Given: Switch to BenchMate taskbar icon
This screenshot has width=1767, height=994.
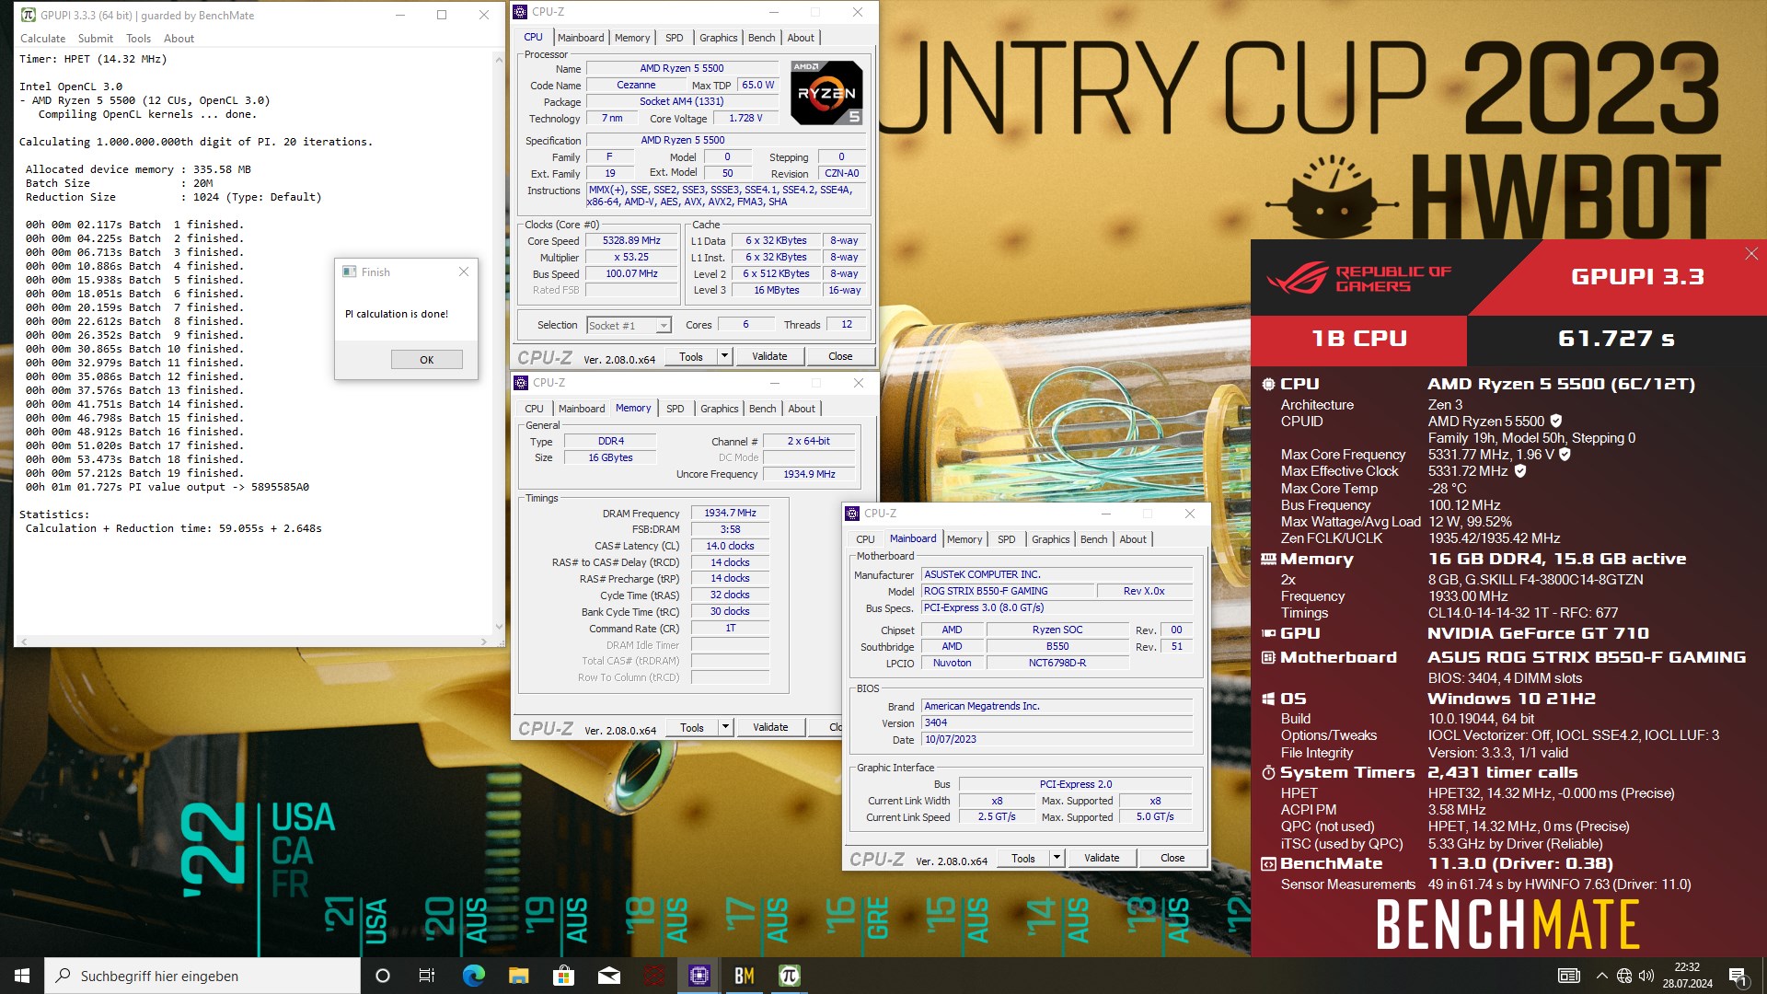Looking at the screenshot, I should click(x=745, y=976).
